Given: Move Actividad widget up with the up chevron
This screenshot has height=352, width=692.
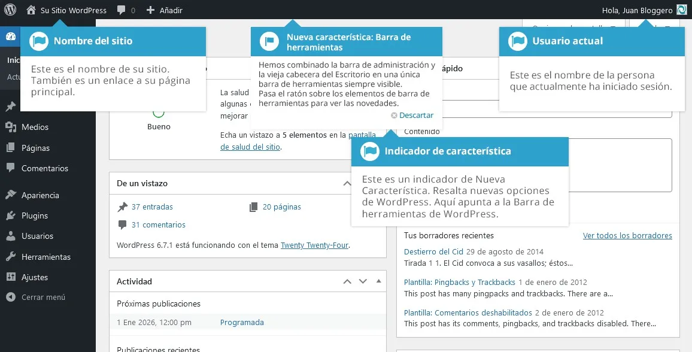Looking at the screenshot, I should pyautogui.click(x=347, y=281).
